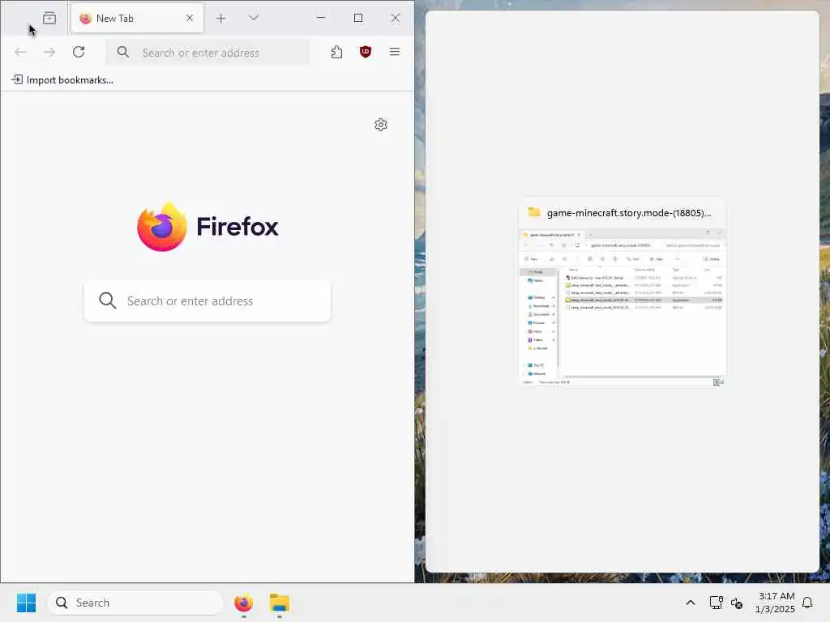Show hidden system tray icons
Viewport: 830px width, 622px height.
click(x=691, y=603)
